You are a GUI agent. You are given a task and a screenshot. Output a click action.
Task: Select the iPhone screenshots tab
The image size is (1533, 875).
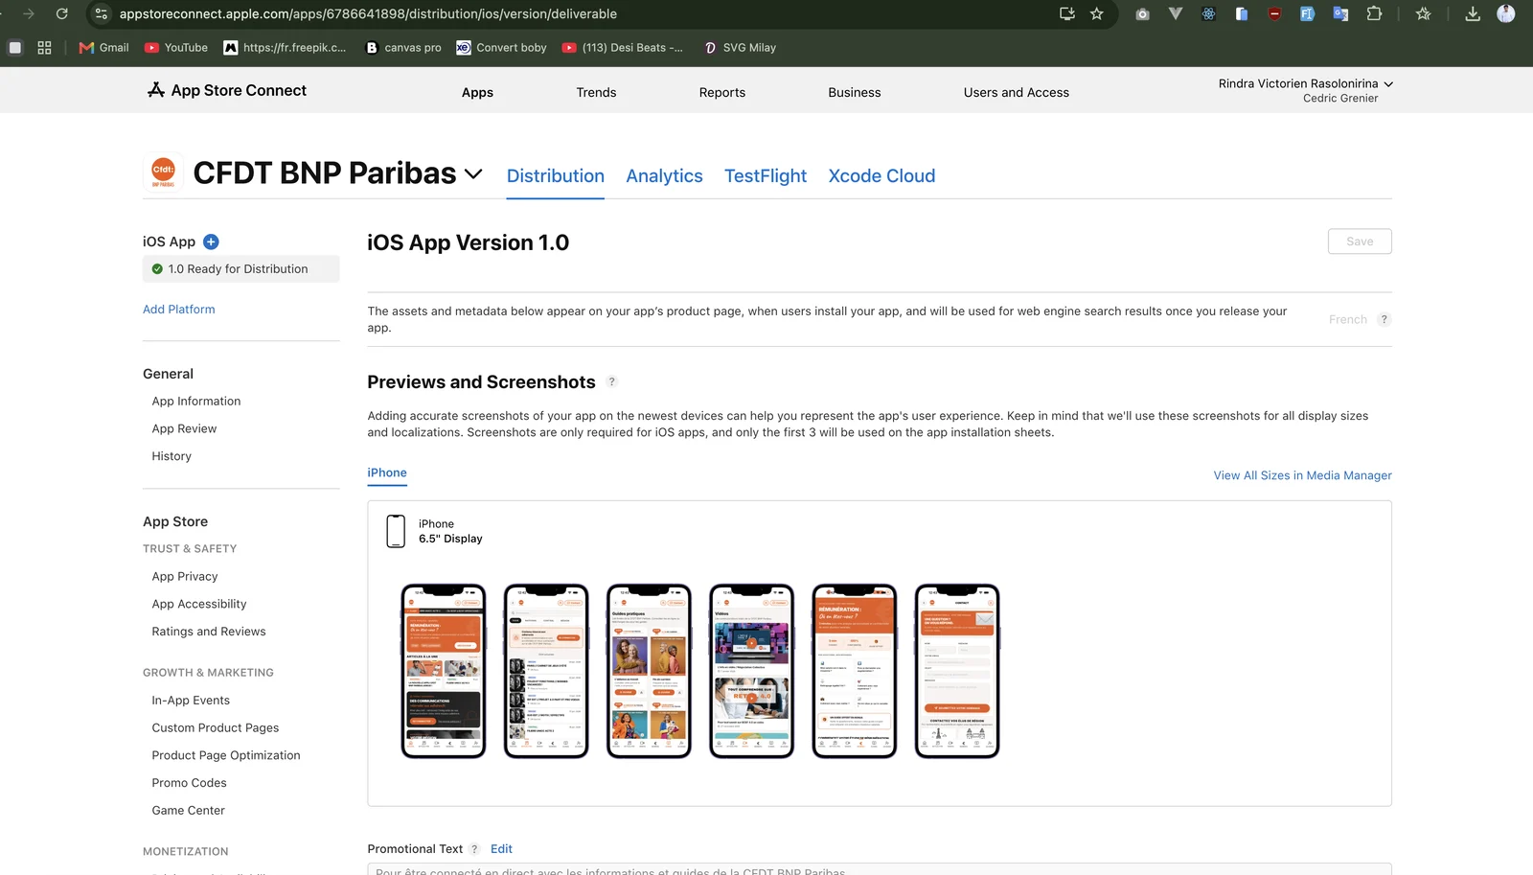tap(387, 472)
